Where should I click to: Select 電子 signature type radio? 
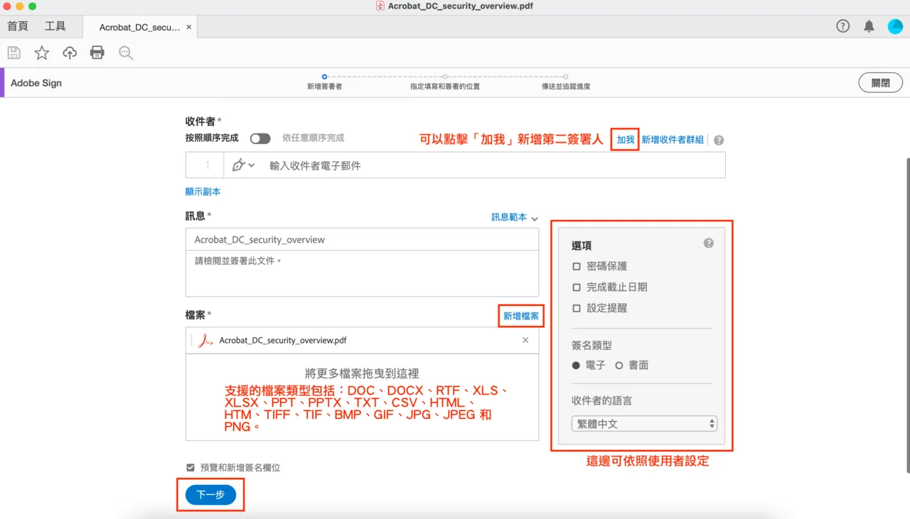(577, 365)
